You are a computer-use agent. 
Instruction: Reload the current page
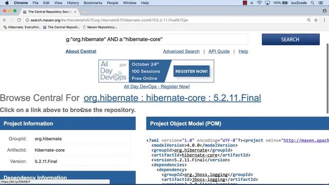point(19,20)
